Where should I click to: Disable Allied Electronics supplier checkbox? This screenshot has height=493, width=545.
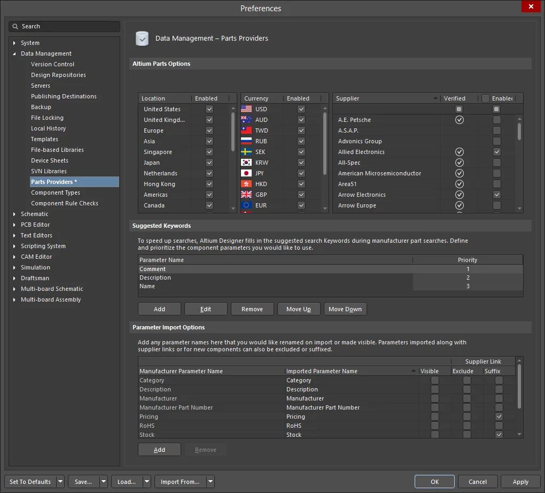pos(497,152)
